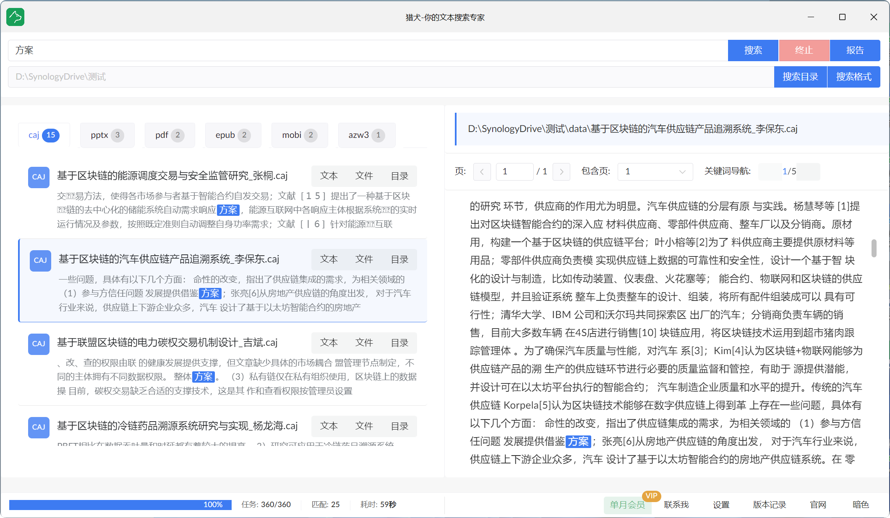
Task: Click the preview pane scrollbar thumb
Action: [x=874, y=248]
